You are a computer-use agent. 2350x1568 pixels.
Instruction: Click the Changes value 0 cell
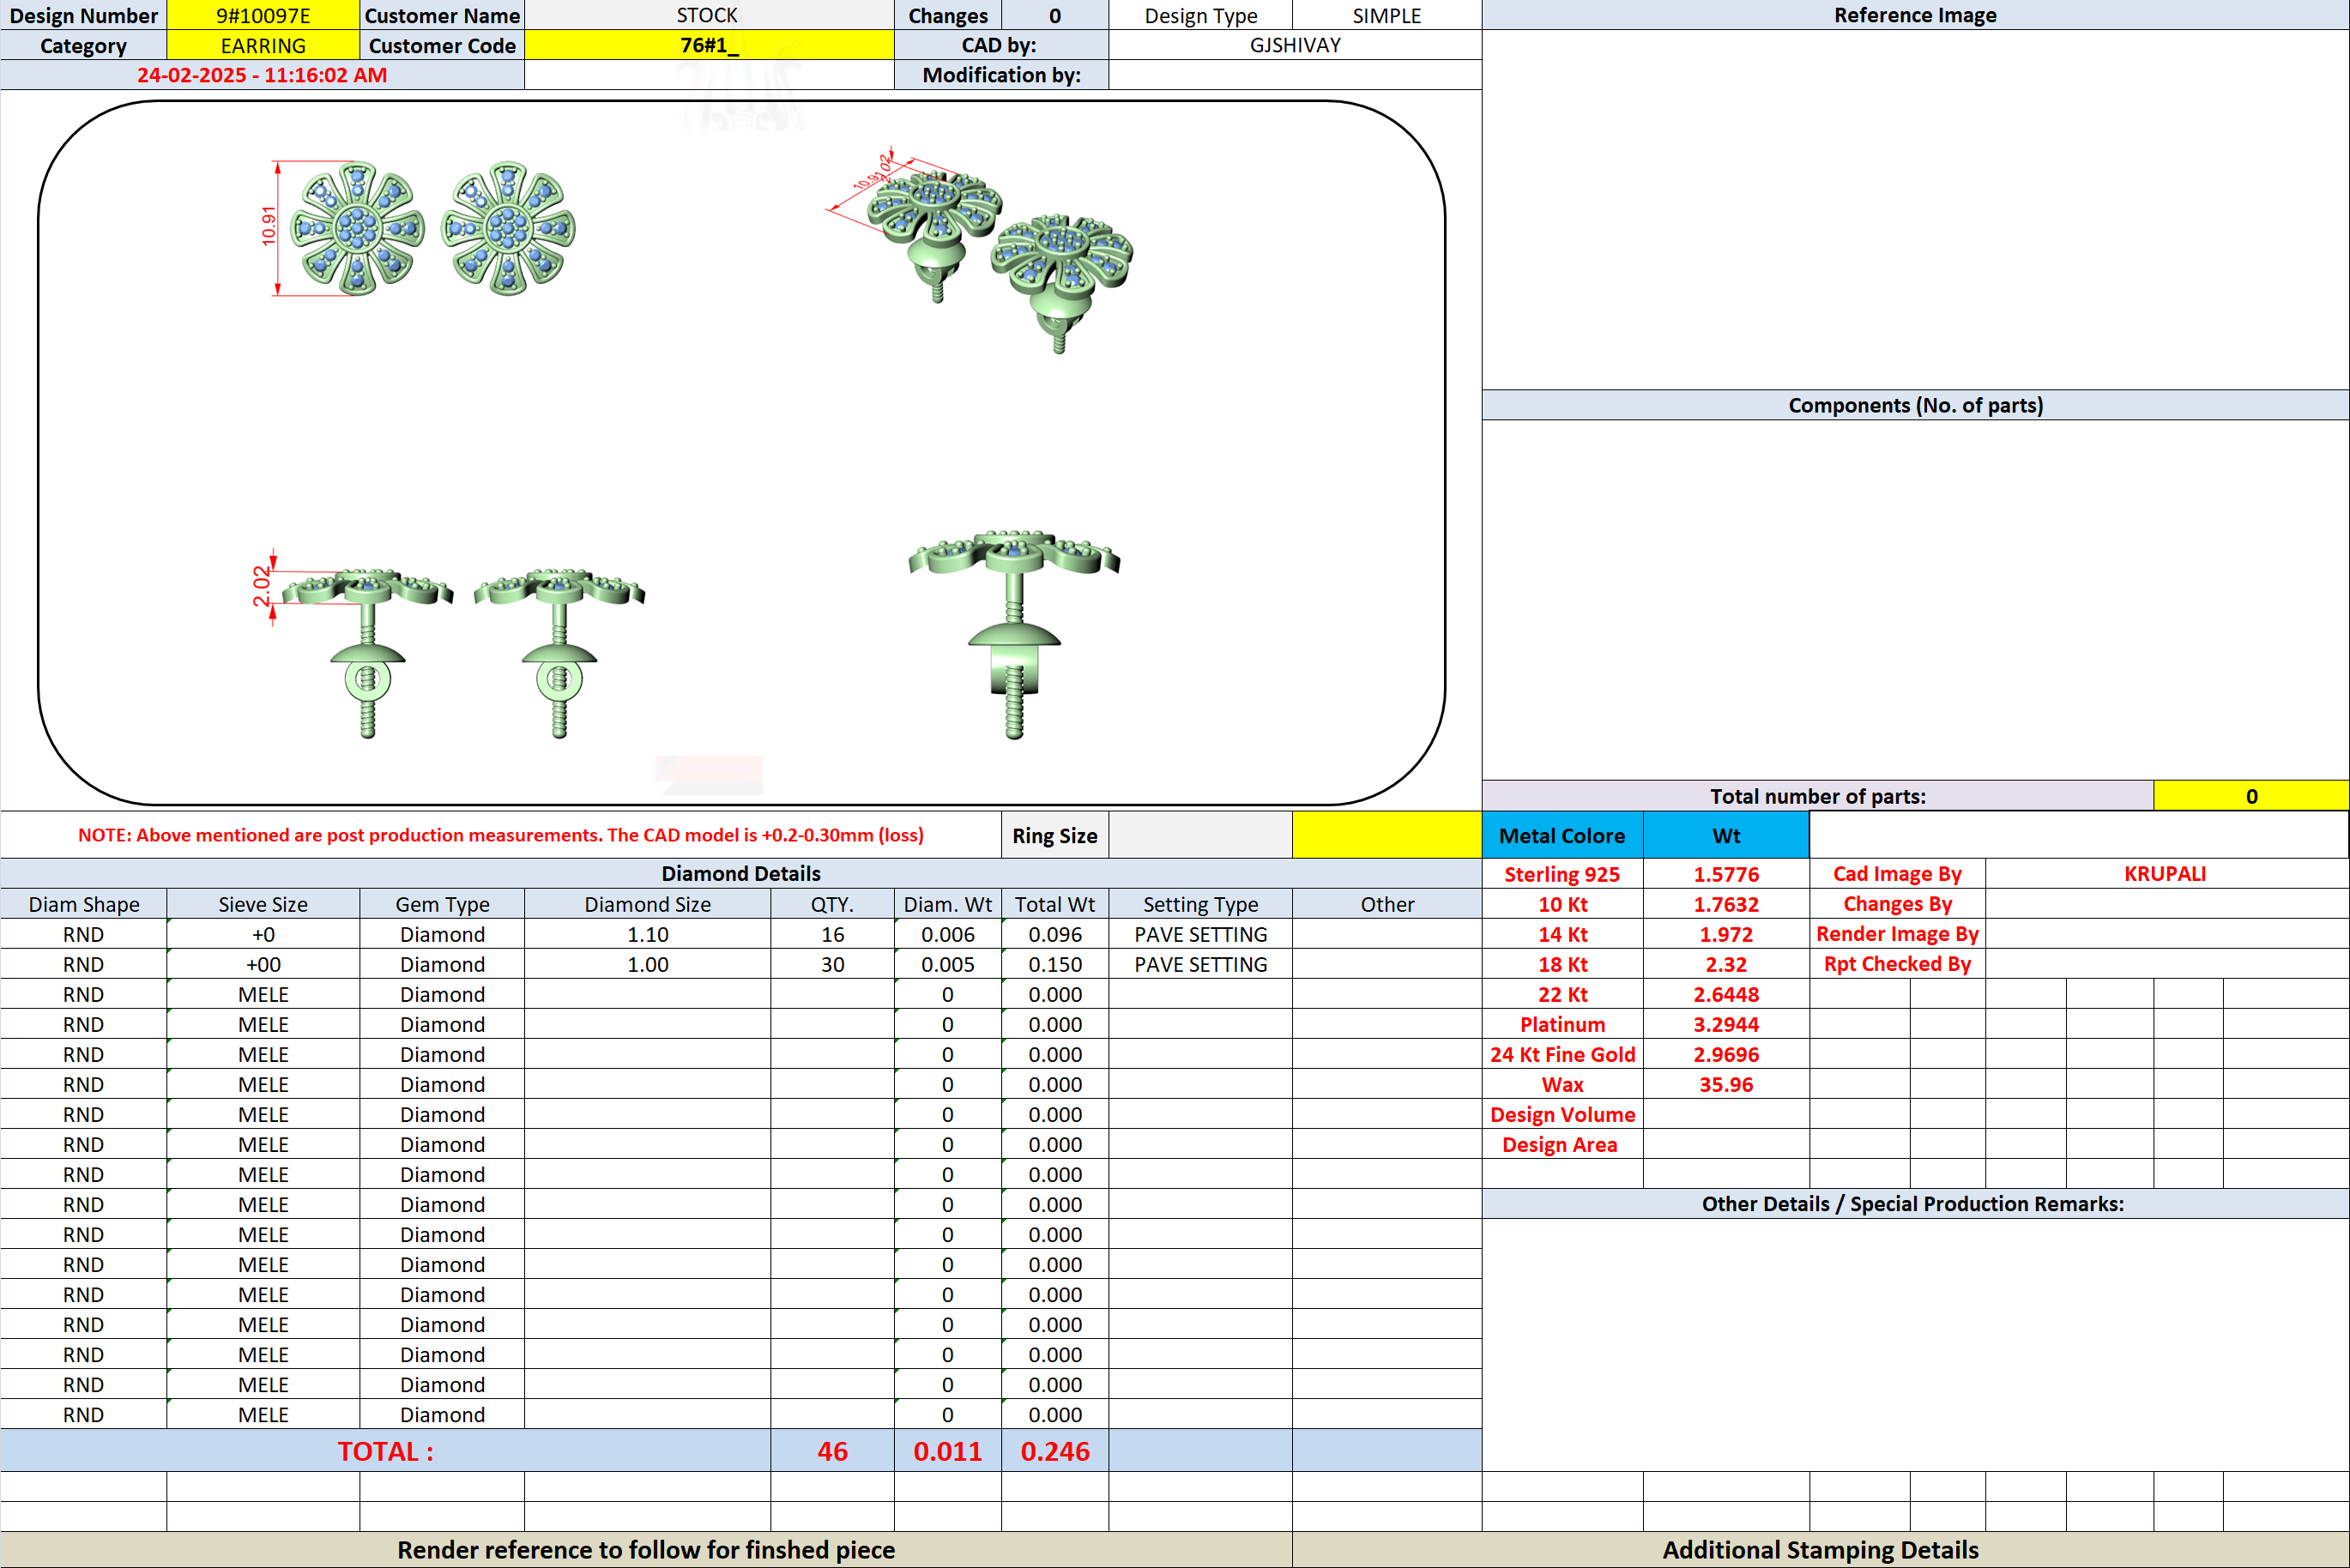(1055, 15)
